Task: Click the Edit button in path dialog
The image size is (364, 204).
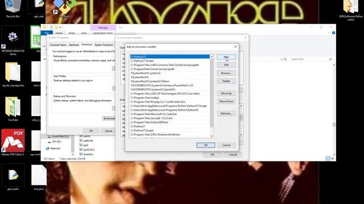Action: point(226,65)
